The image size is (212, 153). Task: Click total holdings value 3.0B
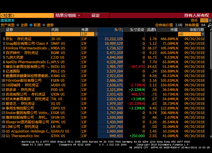179,25
